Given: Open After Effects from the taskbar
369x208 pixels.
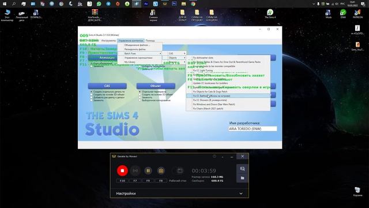Looking at the screenshot, I should pos(146,4).
